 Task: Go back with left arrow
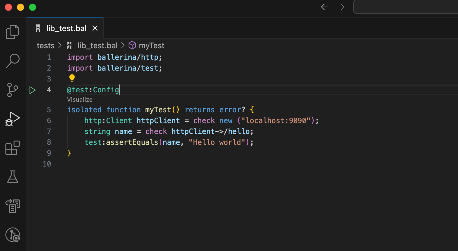tap(325, 7)
